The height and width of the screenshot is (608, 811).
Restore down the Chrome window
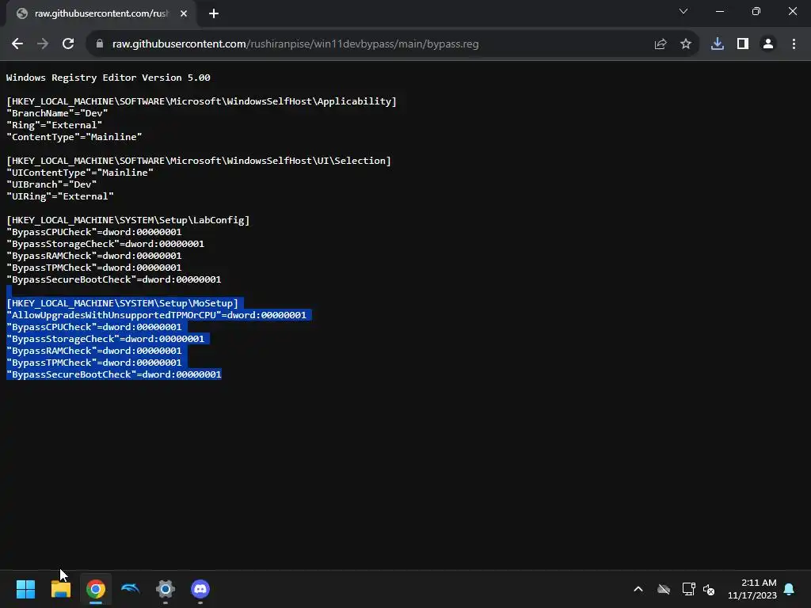756,11
